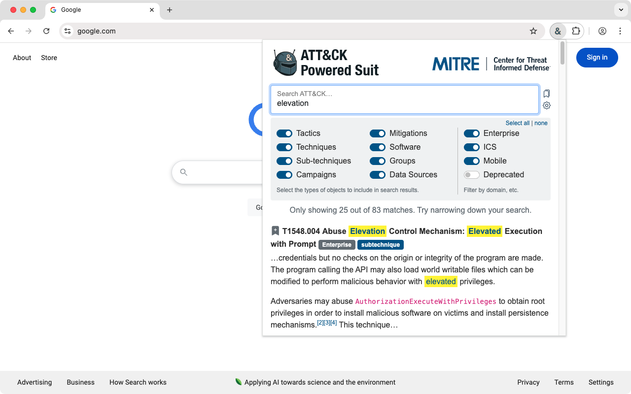Open Chrome's three-dot menu
Image resolution: width=631 pixels, height=394 pixels.
click(620, 31)
